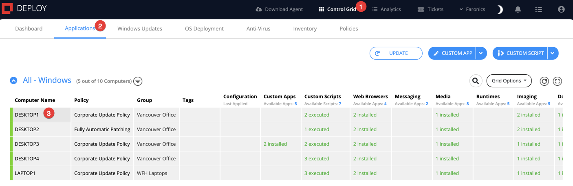This screenshot has height=186, width=573.
Task: Click the CUSTOM APP button
Action: tap(452, 53)
